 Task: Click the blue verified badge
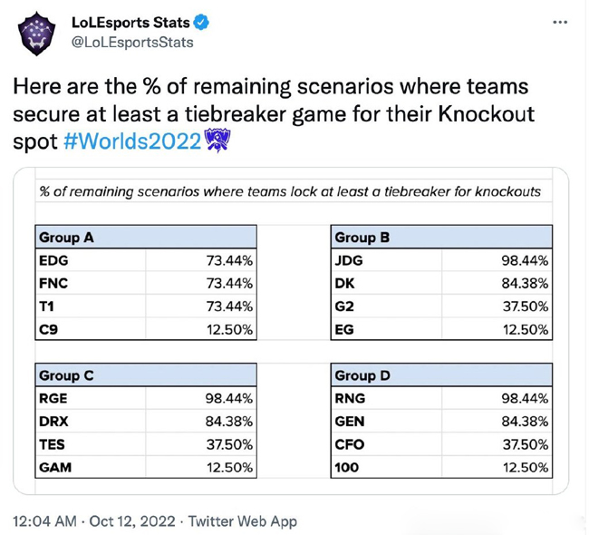click(x=203, y=23)
